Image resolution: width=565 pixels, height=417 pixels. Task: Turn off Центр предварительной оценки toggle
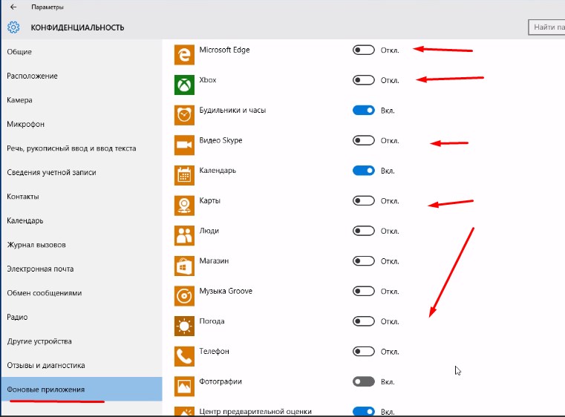coord(364,411)
